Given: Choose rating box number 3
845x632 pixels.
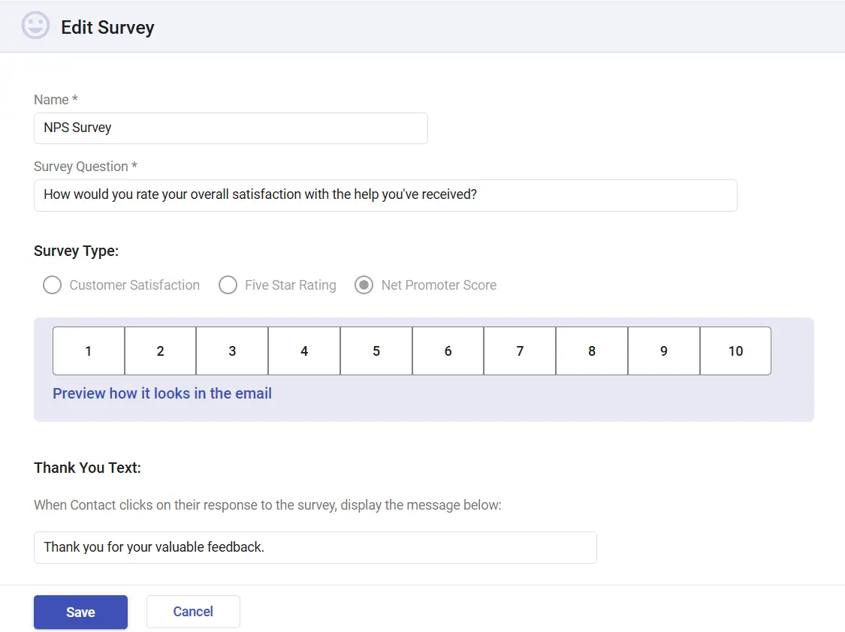Looking at the screenshot, I should coord(232,351).
